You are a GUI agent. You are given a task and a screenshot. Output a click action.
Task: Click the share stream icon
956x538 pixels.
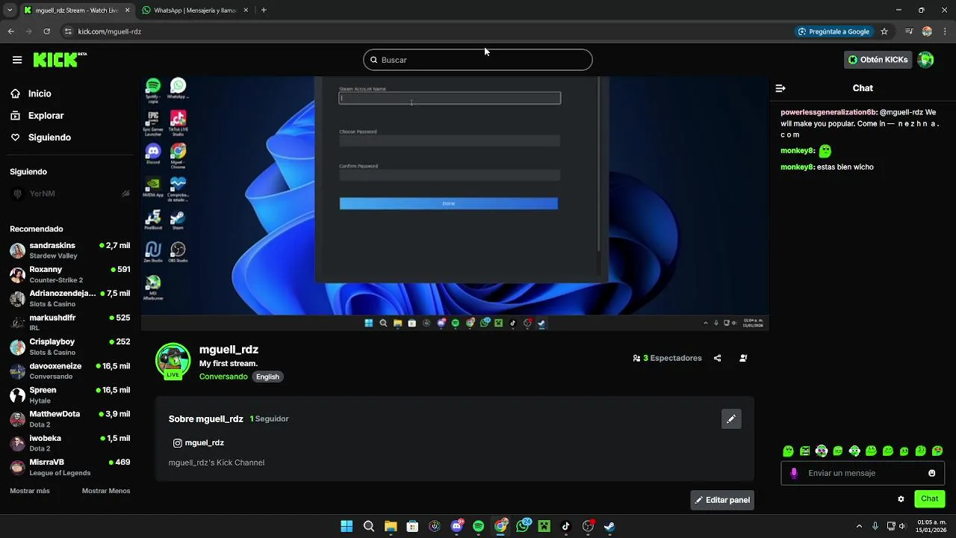717,358
